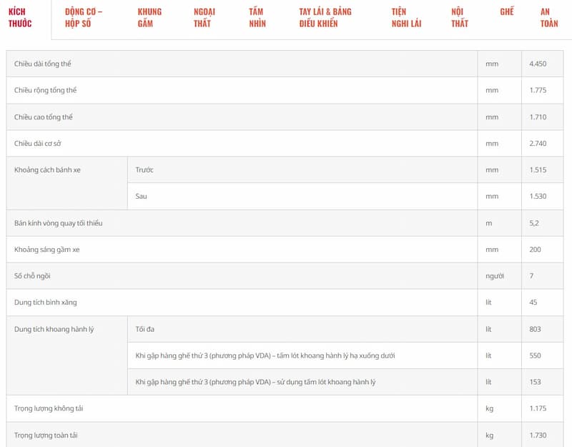Switch to TAY LÁI & BẢNG ĐIỀU KHIỂN tab
The image size is (572, 447).
[x=325, y=17]
